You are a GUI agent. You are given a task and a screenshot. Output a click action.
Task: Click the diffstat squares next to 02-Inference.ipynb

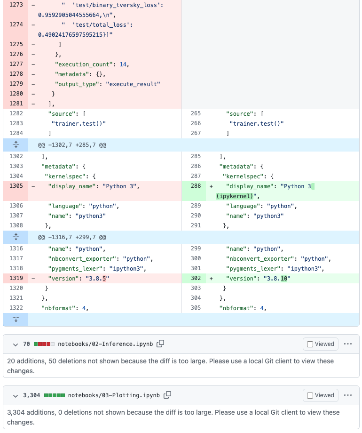44,344
